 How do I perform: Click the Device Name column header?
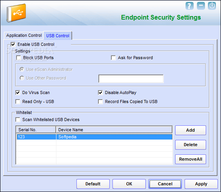coord(114,130)
